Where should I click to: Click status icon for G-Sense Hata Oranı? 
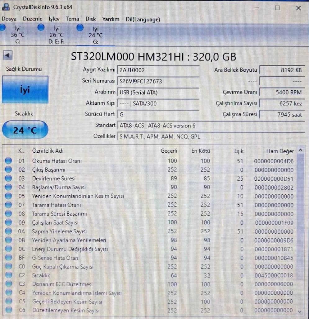[x=8, y=258]
